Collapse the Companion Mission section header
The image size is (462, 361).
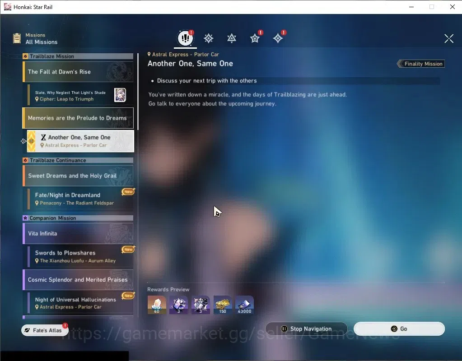coord(78,218)
